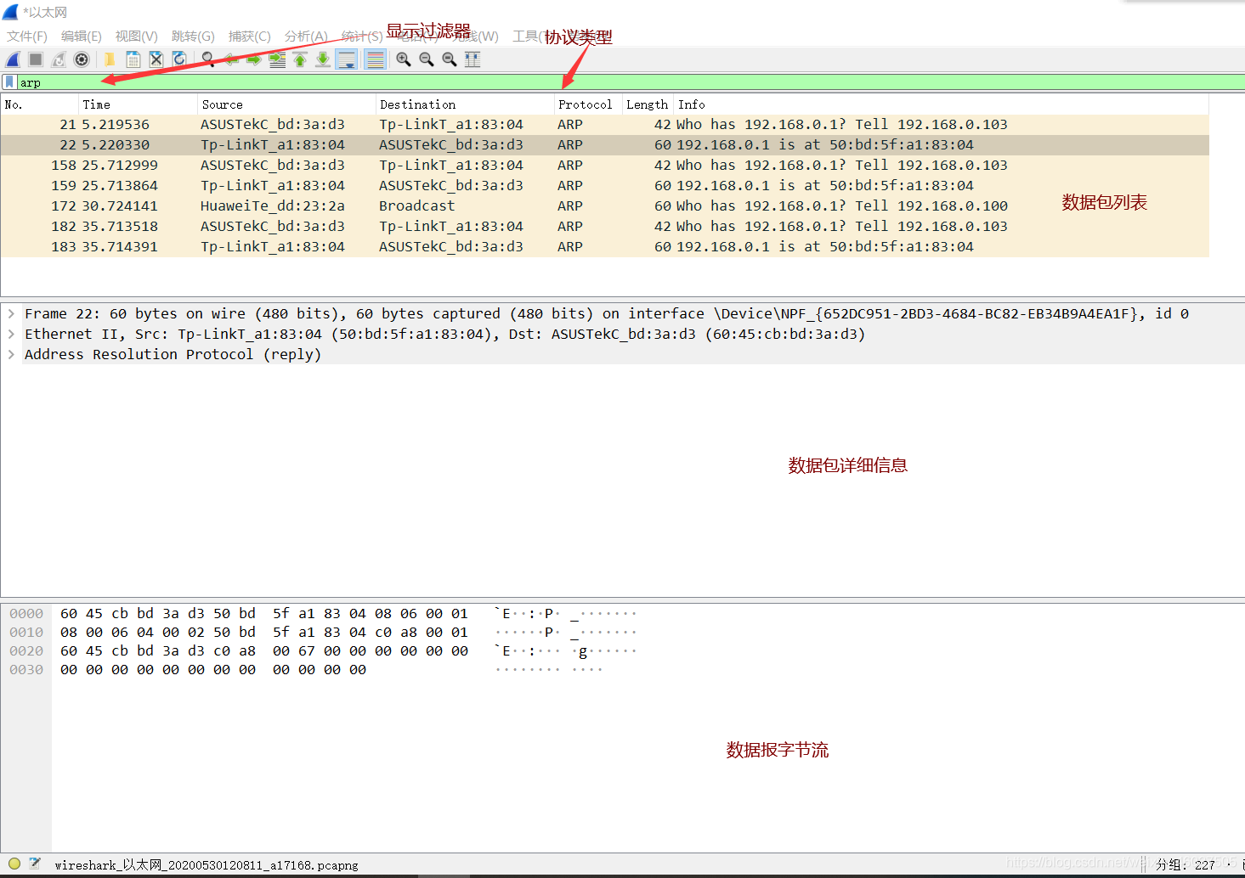Open the 视图(V) menu

point(137,37)
